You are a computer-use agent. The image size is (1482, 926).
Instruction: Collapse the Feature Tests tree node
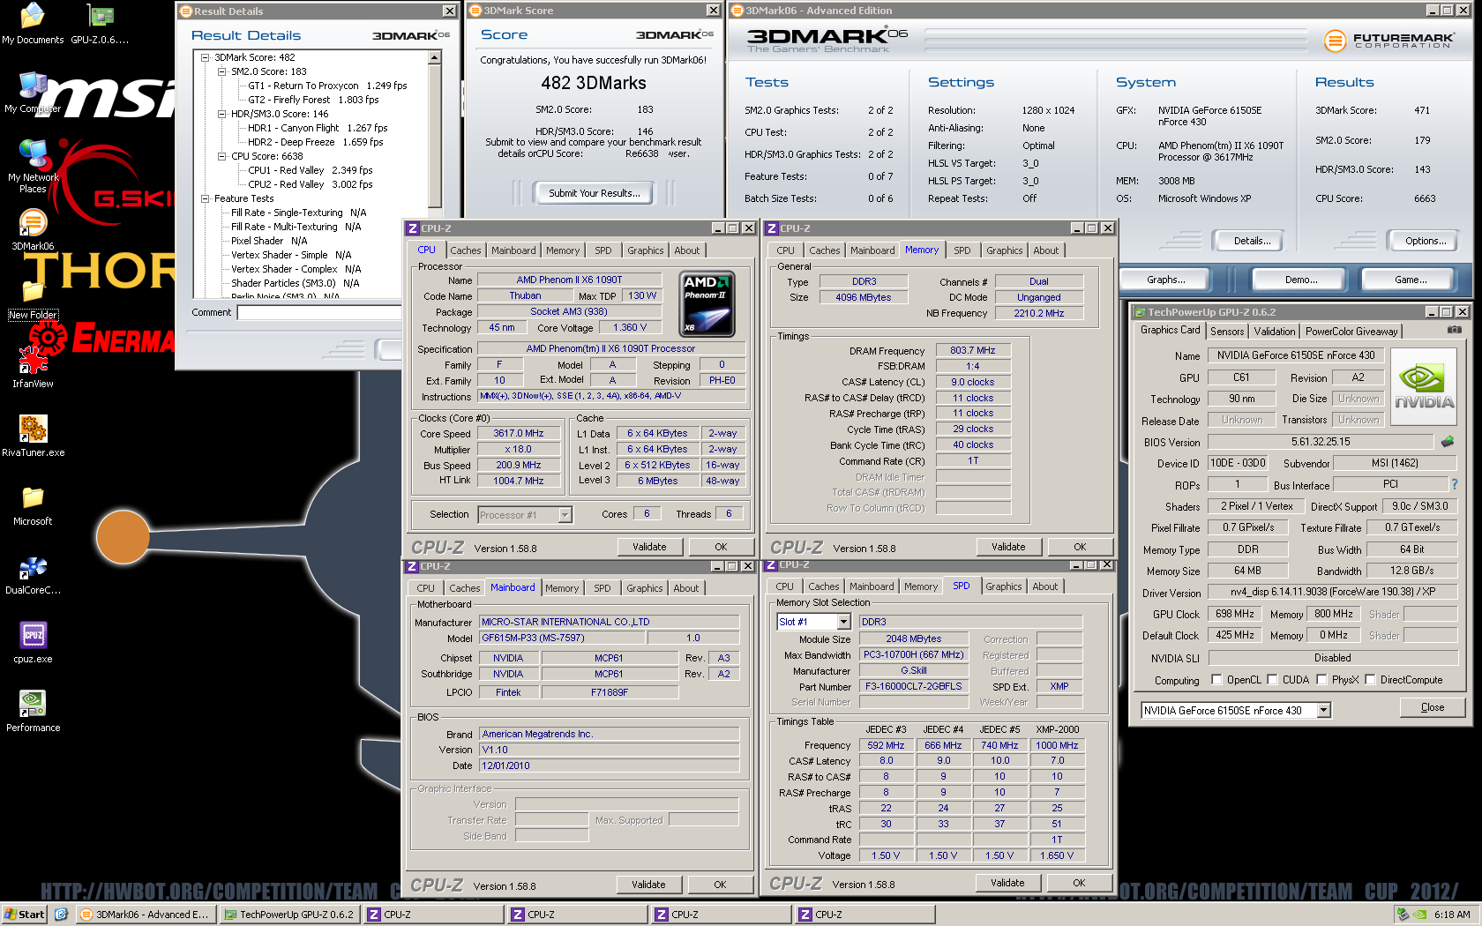[206, 198]
